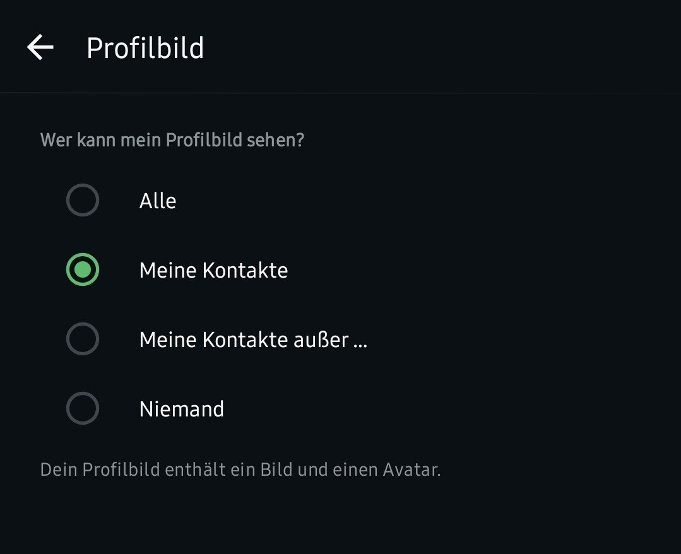Image resolution: width=681 pixels, height=554 pixels.
Task: Choose the 'Meine Kontakte außer ...' radio circle
Action: pyautogui.click(x=83, y=339)
